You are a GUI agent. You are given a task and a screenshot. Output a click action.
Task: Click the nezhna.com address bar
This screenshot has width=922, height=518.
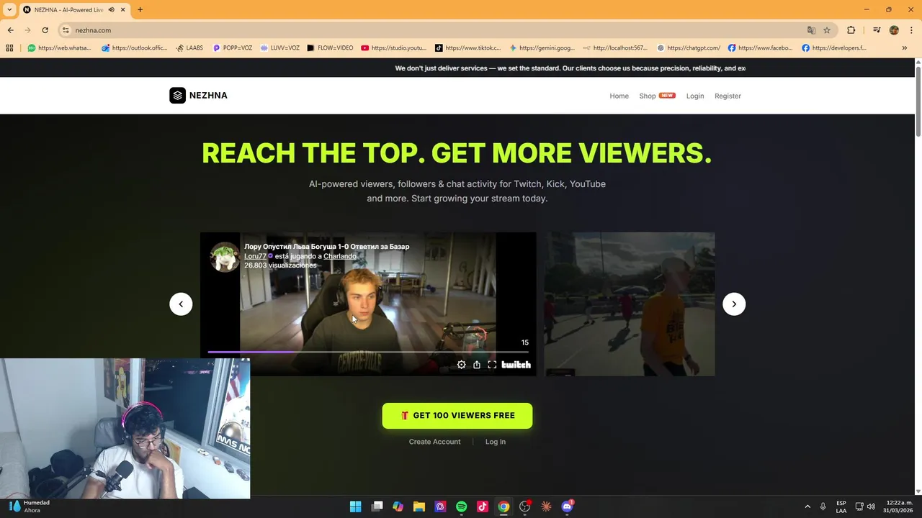click(x=432, y=30)
